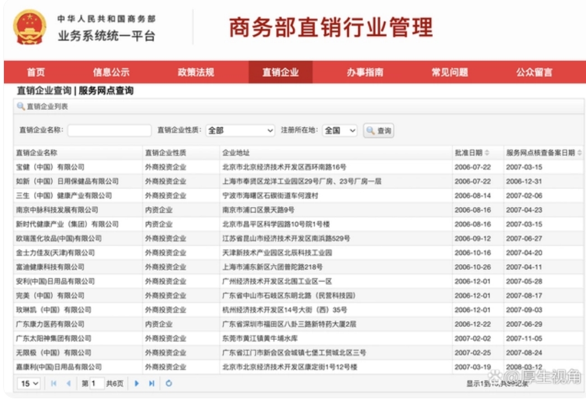Select company 如新（中国）日用保健品有限公司
The image size is (586, 401).
(67, 181)
